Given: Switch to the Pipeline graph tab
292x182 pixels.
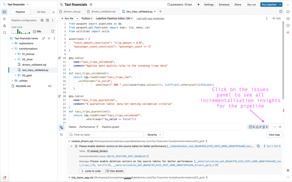Looking at the screenshot, I should click(110, 127).
